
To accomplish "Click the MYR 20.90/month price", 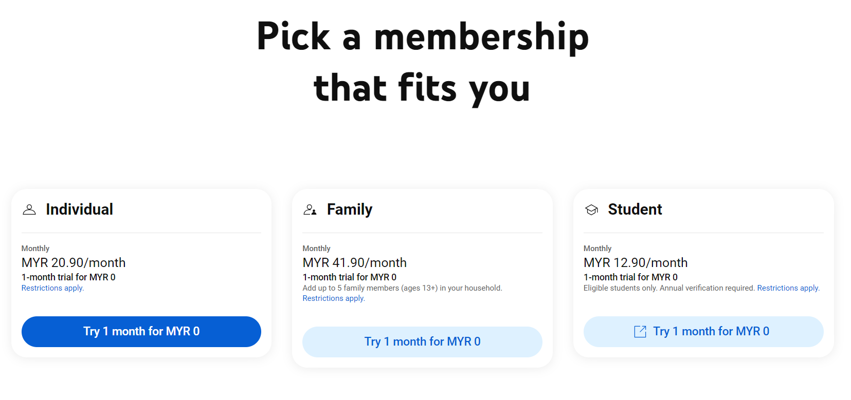I will 74,263.
